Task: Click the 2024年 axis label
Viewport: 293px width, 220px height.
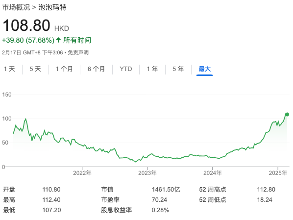Action: (213, 173)
